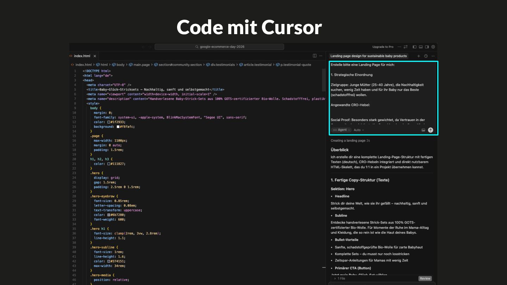Click the title tag line Baby-Glück-Stricksets
This screenshot has width=507, height=285.
point(155,89)
